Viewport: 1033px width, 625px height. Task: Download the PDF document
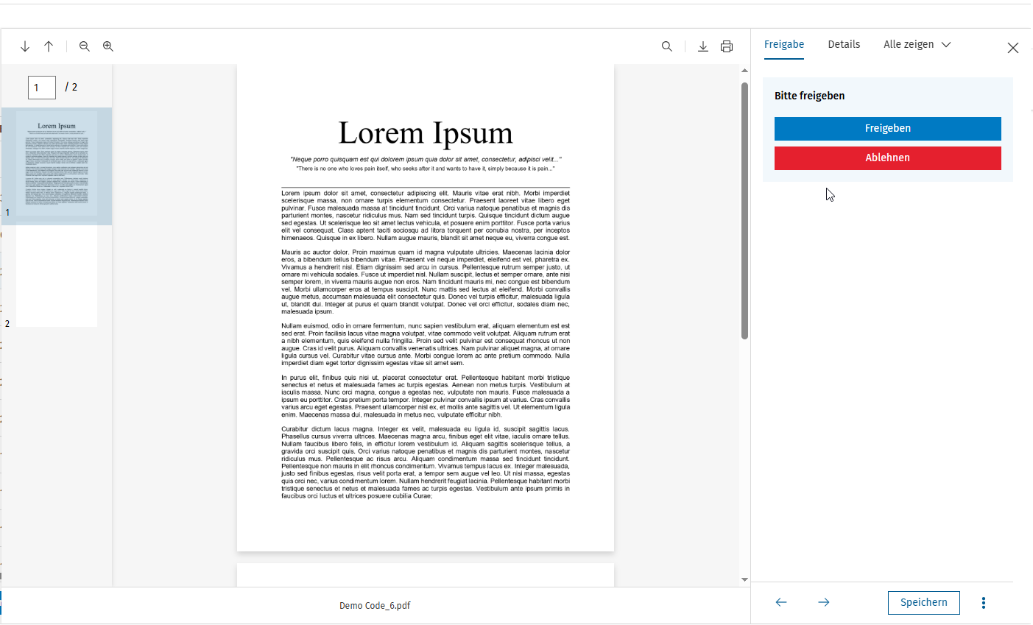(703, 46)
